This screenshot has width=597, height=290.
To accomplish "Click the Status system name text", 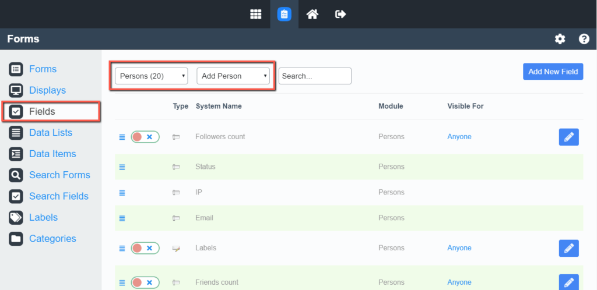I will click(x=205, y=167).
